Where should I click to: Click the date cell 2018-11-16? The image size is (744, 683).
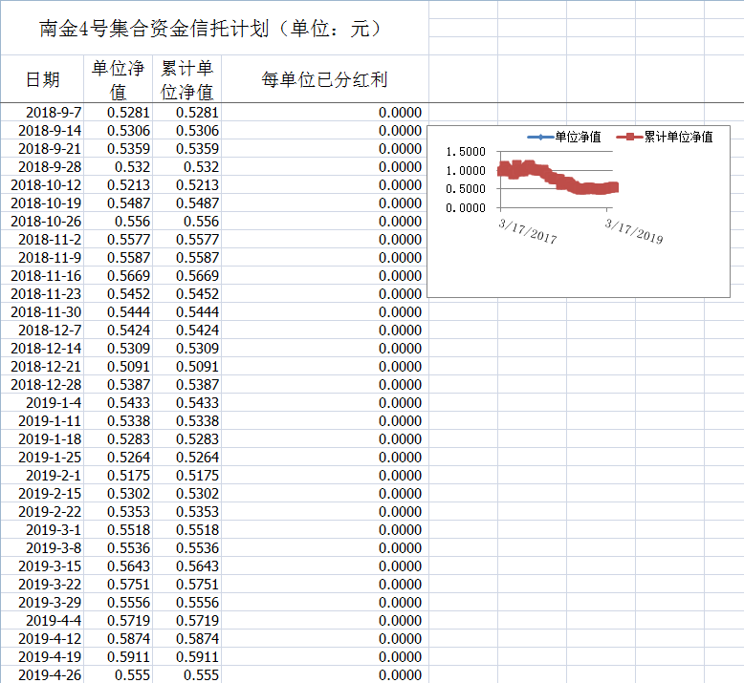click(x=42, y=275)
